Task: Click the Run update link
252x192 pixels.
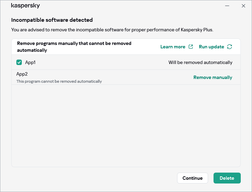Action: pyautogui.click(x=211, y=47)
